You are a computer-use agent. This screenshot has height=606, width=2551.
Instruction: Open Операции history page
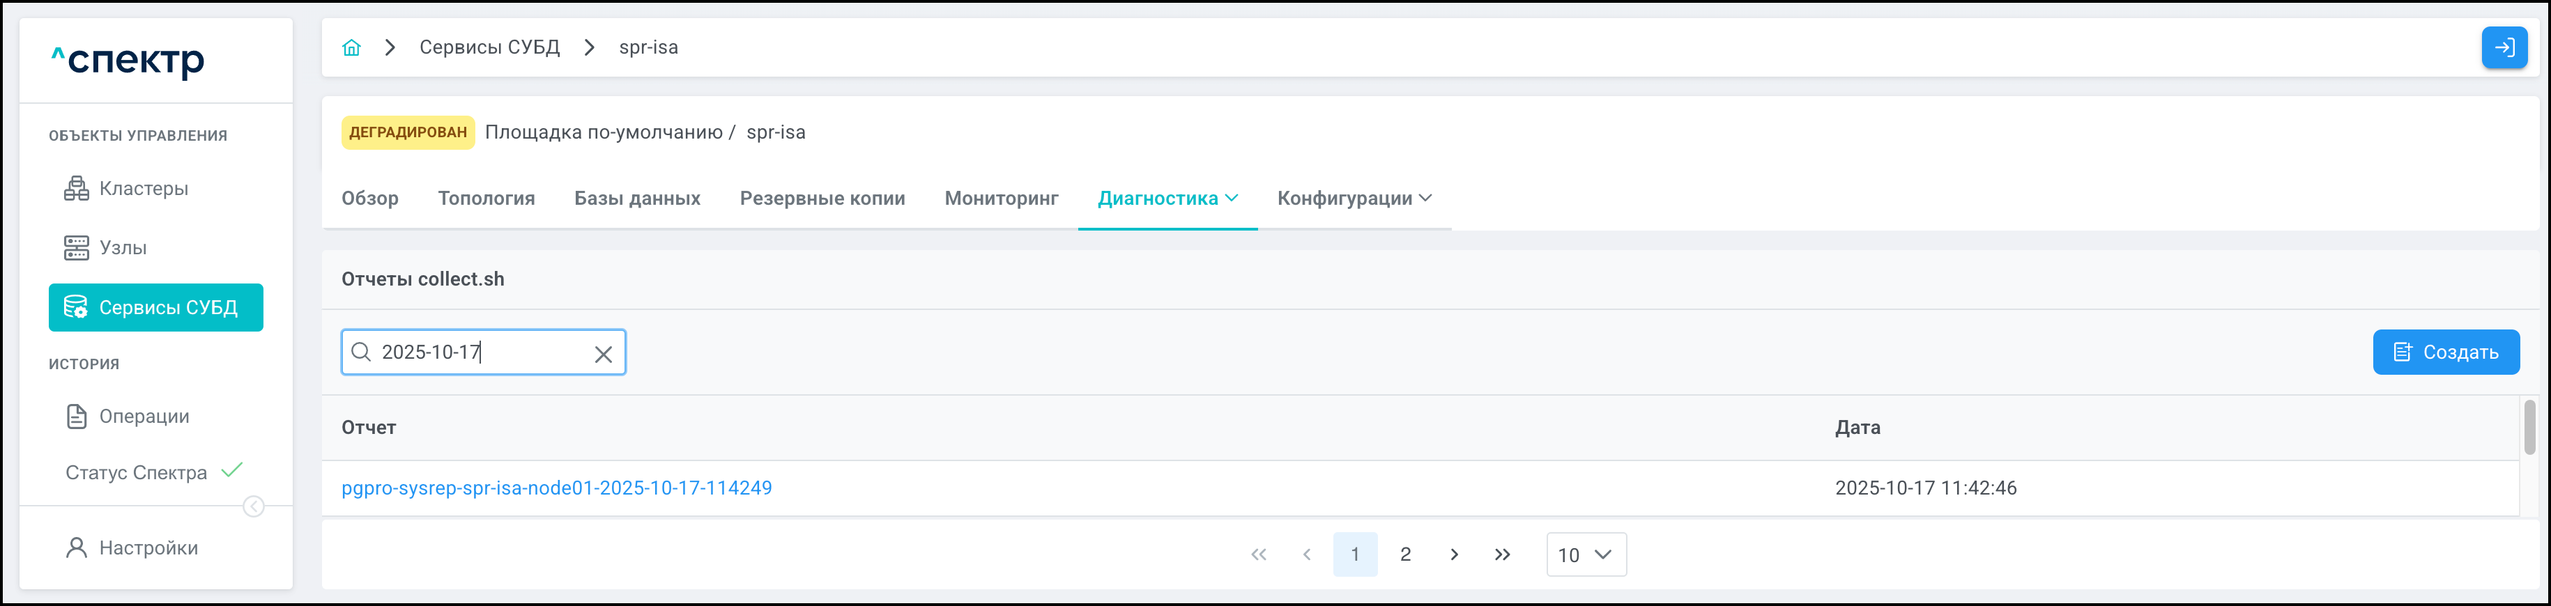tap(144, 416)
